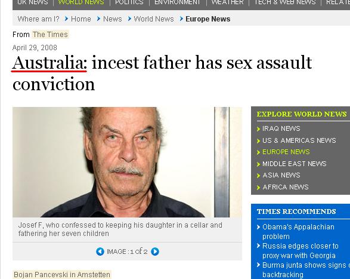Go to next image arrow button
Screen dimensions: 350x279
click(x=155, y=252)
